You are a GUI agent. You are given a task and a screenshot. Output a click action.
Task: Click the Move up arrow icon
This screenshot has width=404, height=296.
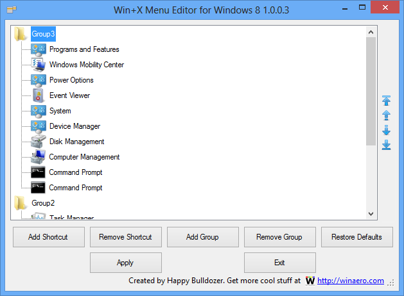click(386, 115)
